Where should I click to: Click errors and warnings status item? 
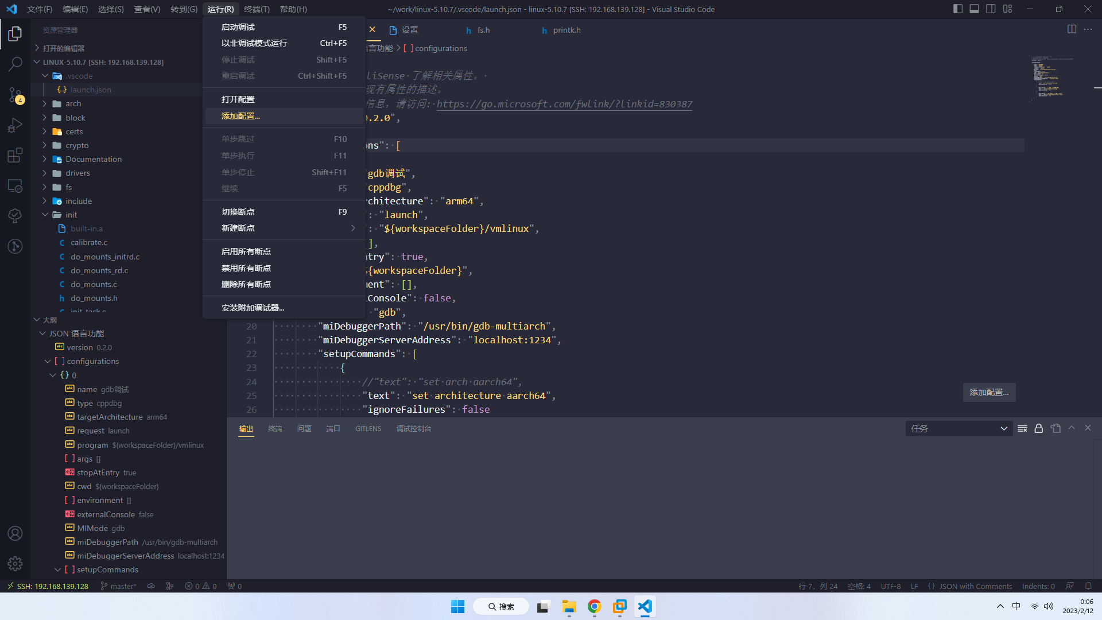(200, 586)
